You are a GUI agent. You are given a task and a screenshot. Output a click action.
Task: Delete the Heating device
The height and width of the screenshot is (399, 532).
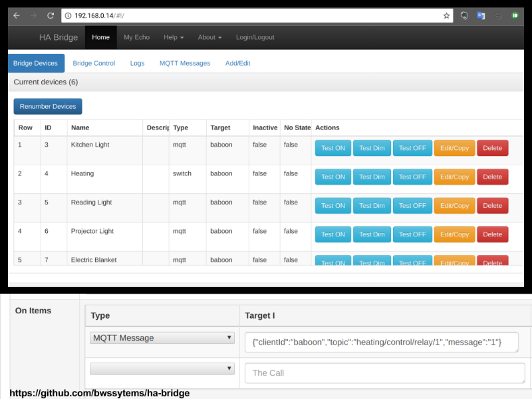click(492, 177)
